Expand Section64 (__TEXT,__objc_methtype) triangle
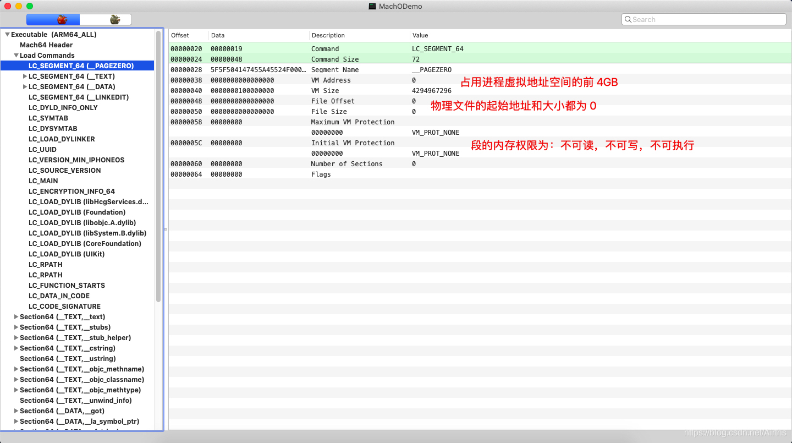The height and width of the screenshot is (443, 792). 16,390
